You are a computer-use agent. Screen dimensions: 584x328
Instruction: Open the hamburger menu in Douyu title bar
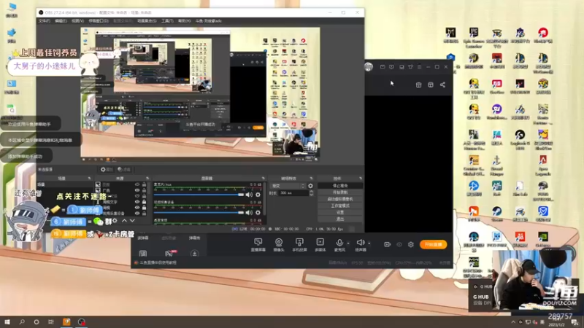pos(419,67)
